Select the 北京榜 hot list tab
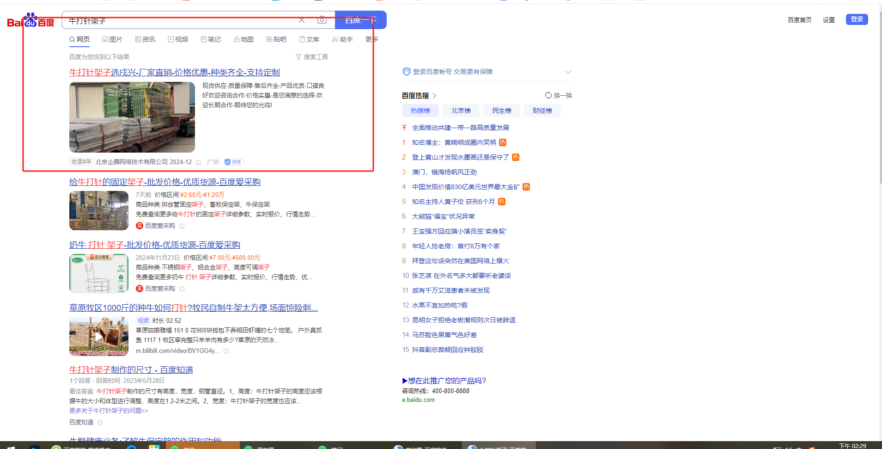This screenshot has height=449, width=882. pyautogui.click(x=461, y=111)
